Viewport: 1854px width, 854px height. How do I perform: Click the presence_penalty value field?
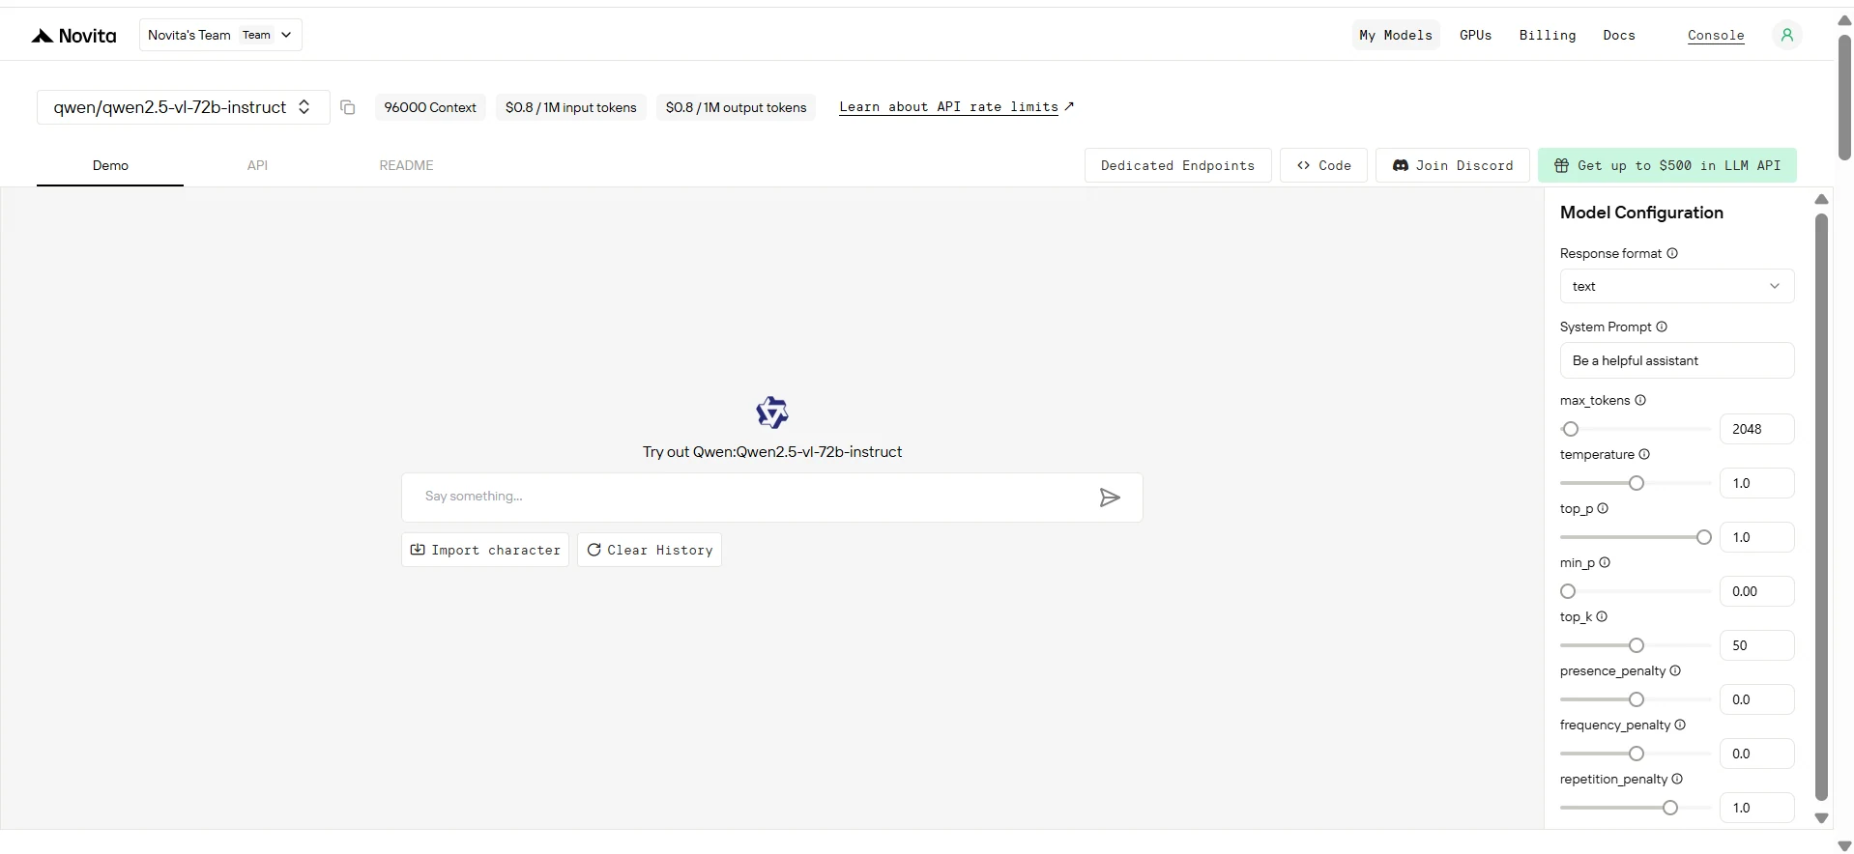tap(1757, 699)
